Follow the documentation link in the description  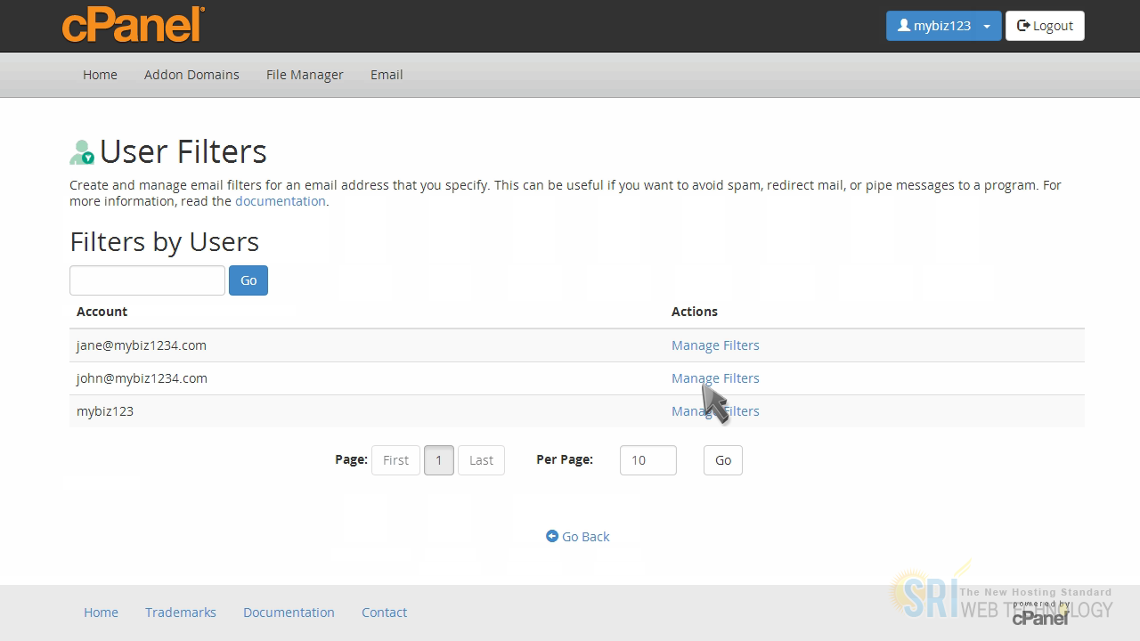[280, 201]
